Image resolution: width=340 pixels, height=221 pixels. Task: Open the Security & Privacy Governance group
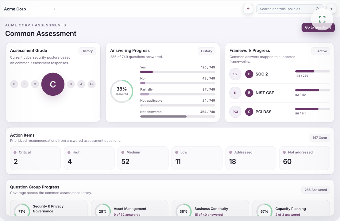[x=49, y=208]
